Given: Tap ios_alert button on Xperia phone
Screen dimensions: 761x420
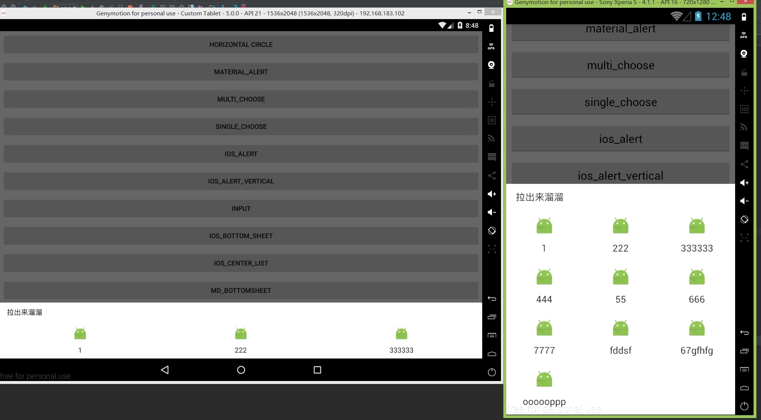Looking at the screenshot, I should tap(620, 139).
